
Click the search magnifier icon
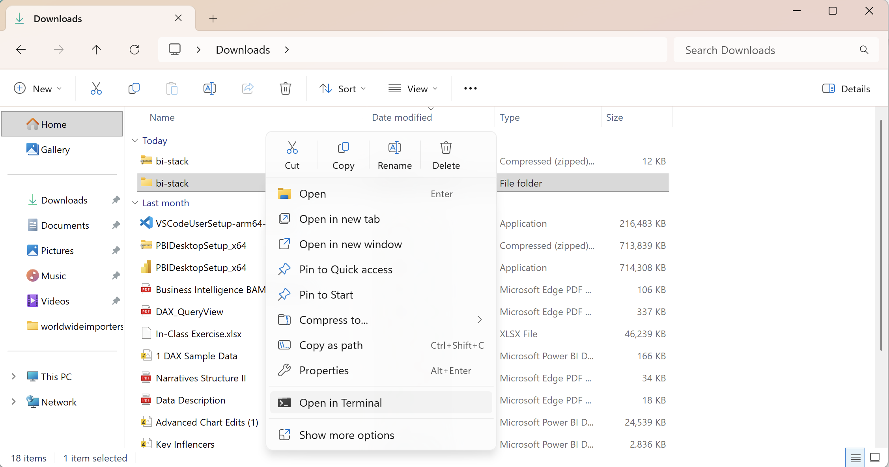pyautogui.click(x=864, y=50)
